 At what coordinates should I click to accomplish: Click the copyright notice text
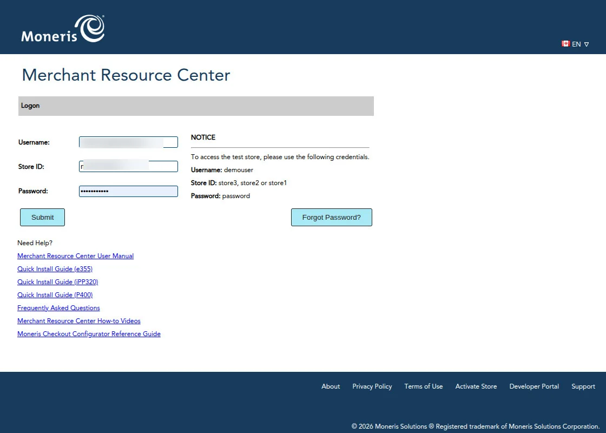pyautogui.click(x=476, y=427)
